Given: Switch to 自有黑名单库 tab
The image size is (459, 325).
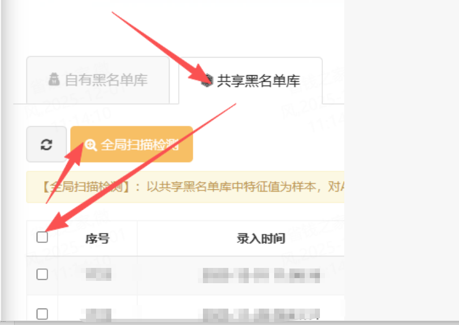Looking at the screenshot, I should click(98, 80).
